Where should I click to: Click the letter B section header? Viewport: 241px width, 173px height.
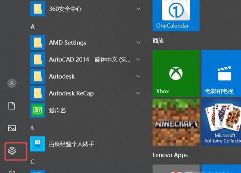click(x=32, y=128)
